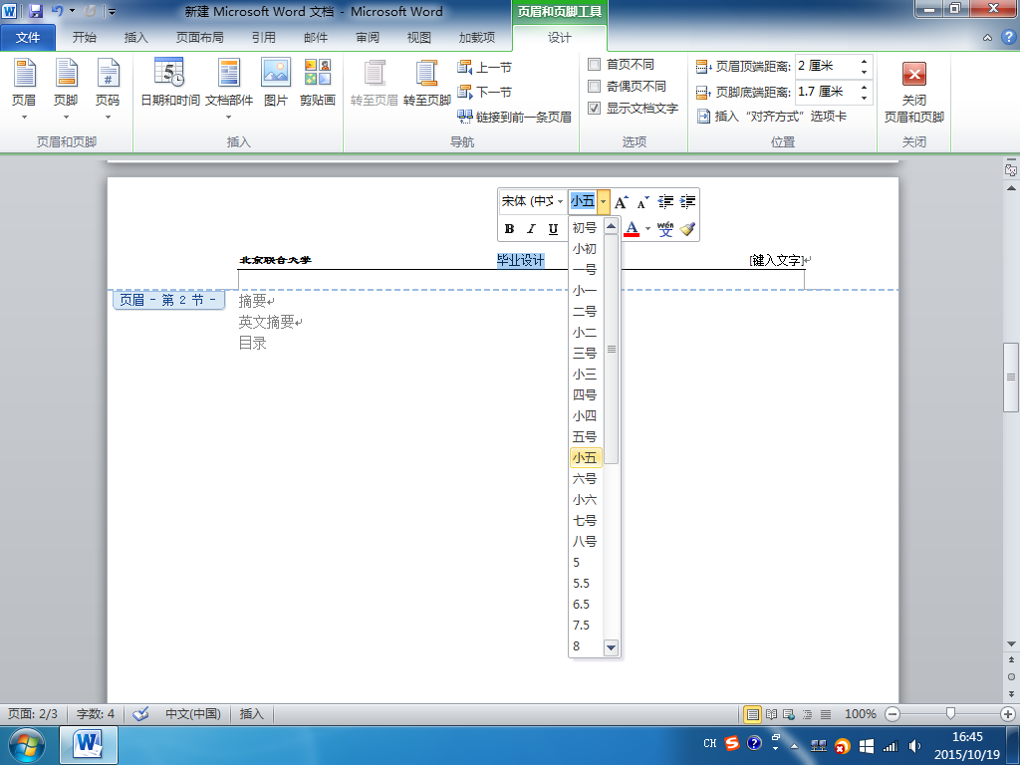This screenshot has width=1020, height=765.
Task: Click Shrink Font icon in mini toolbar
Action: coord(642,201)
